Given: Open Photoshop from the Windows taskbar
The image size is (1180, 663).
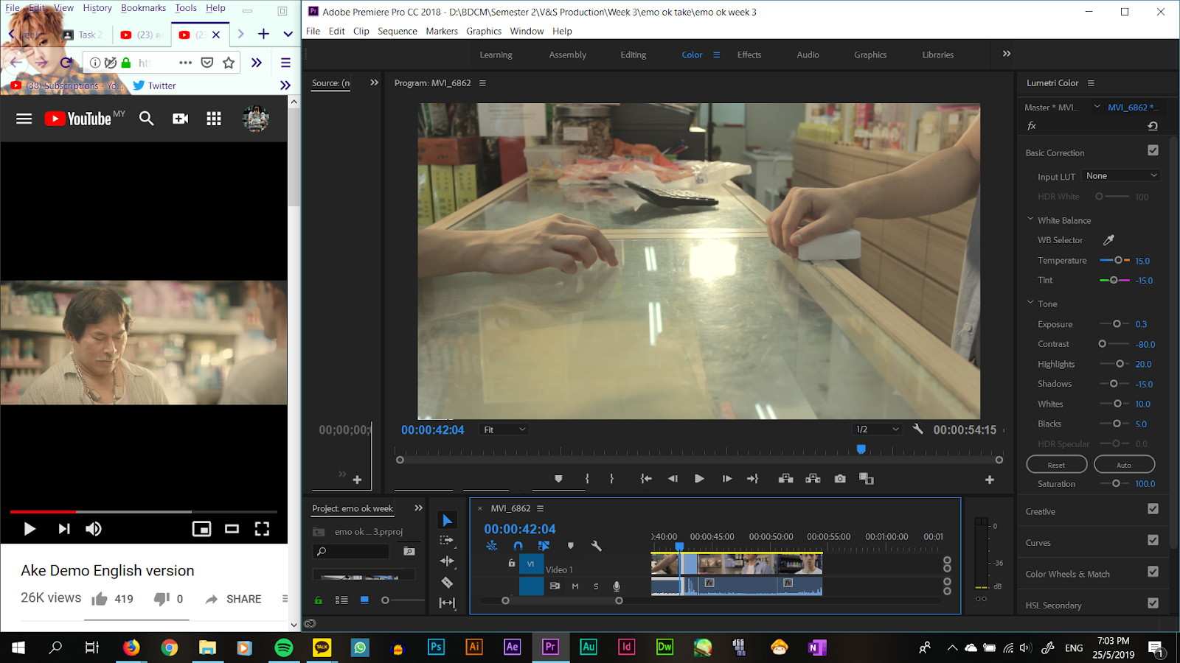Looking at the screenshot, I should pos(437,648).
